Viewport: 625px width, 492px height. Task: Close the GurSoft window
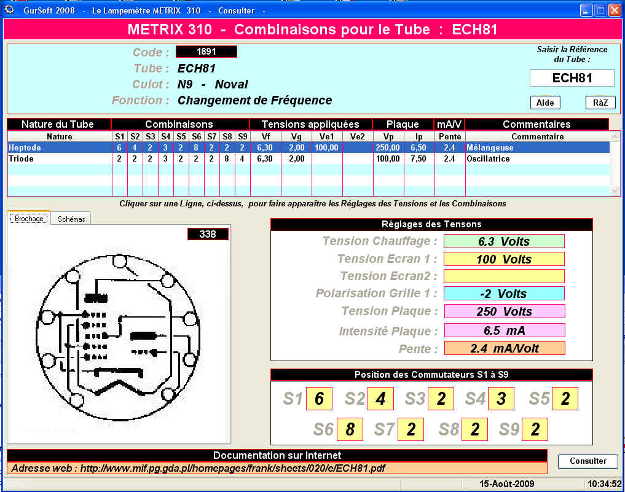click(x=615, y=10)
